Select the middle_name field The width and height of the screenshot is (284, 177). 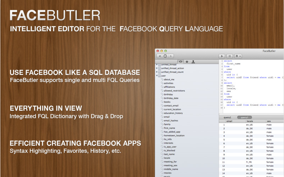pos(171,169)
